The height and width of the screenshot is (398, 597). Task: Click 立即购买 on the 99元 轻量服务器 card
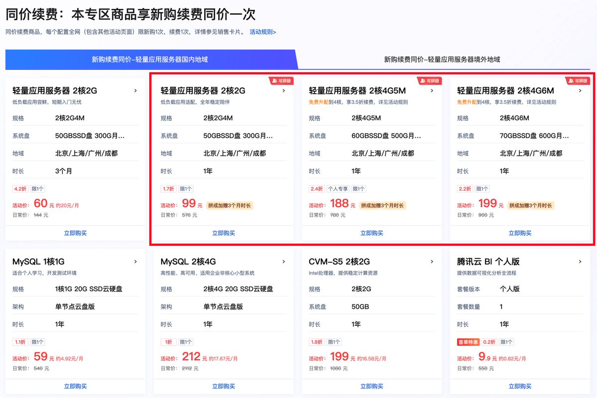(224, 233)
